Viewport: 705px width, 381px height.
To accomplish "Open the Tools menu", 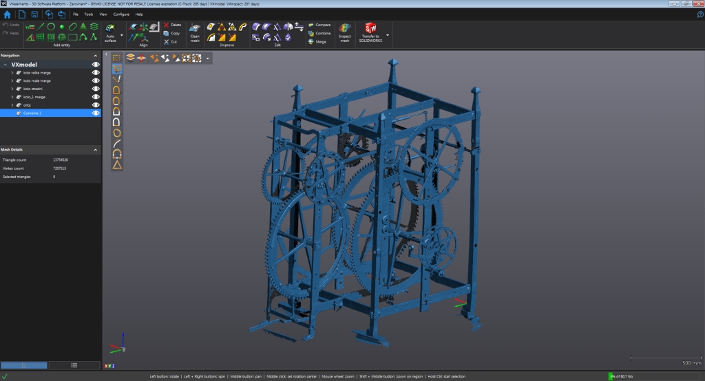I will coord(88,14).
